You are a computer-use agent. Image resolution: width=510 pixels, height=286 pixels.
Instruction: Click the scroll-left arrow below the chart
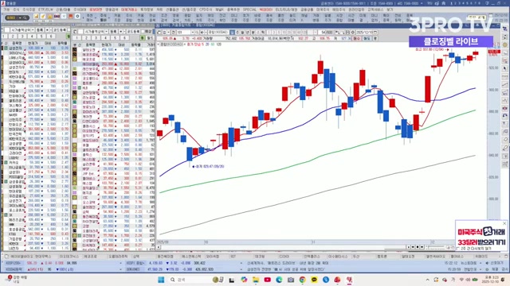coord(159,247)
